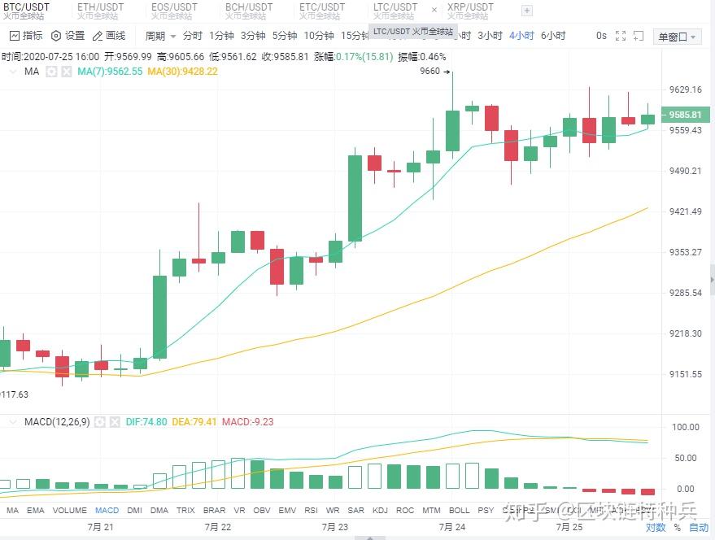Enable 自动 auto scale
715x540 pixels.
tap(699, 528)
